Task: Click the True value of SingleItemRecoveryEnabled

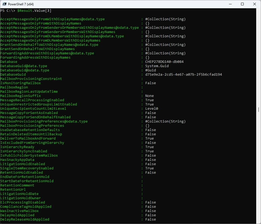Action: tap(149, 168)
